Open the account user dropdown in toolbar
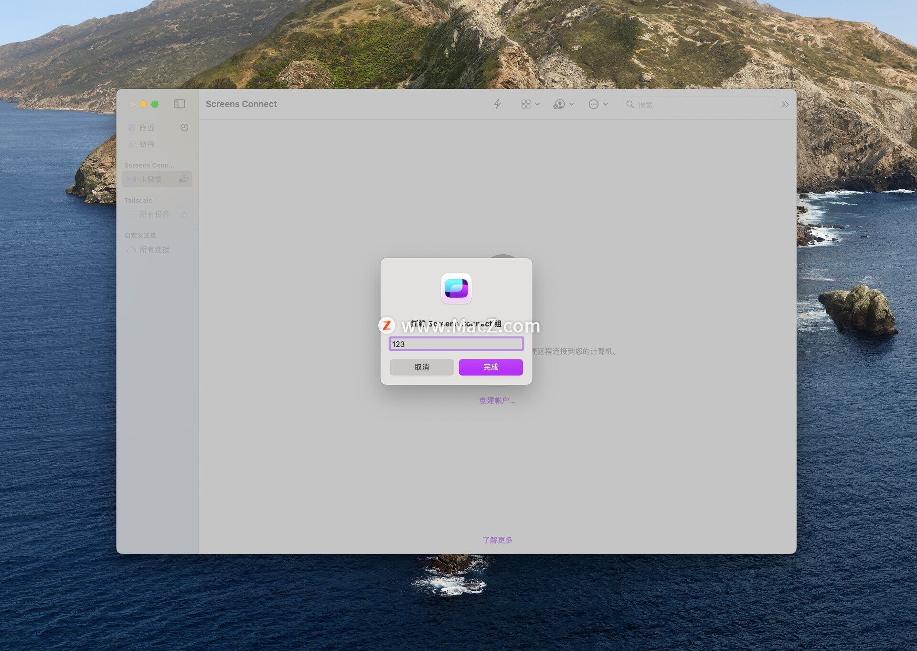This screenshot has height=651, width=917. click(563, 104)
